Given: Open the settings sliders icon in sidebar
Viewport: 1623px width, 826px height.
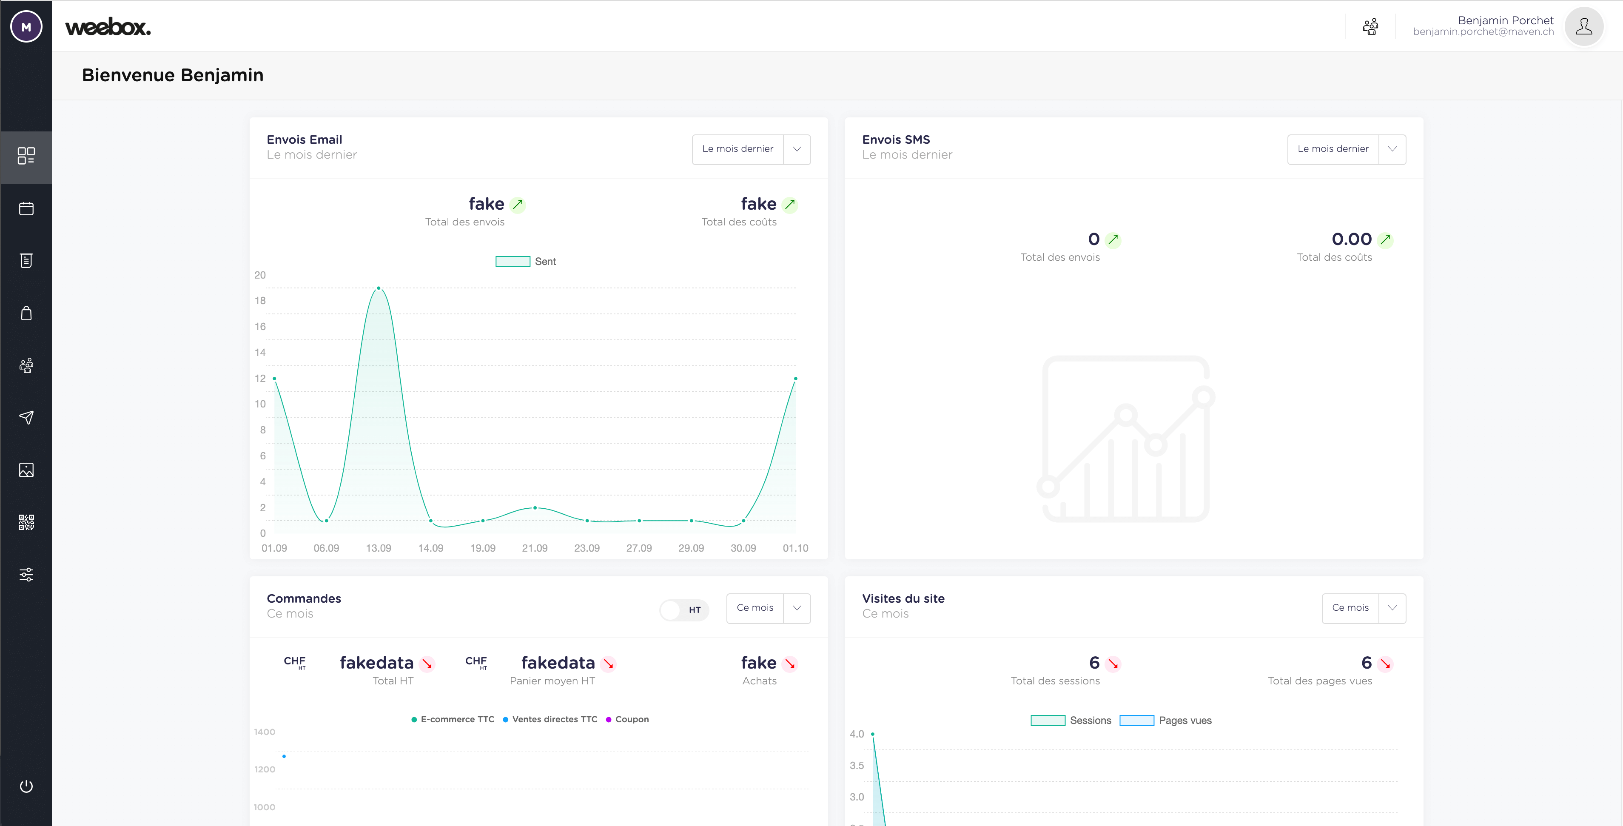Looking at the screenshot, I should tap(26, 574).
